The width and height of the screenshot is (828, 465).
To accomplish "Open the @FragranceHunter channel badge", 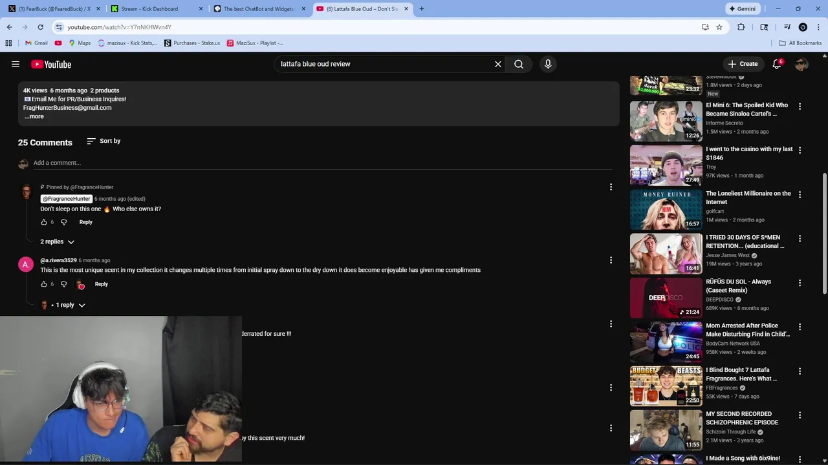I will click(66, 199).
